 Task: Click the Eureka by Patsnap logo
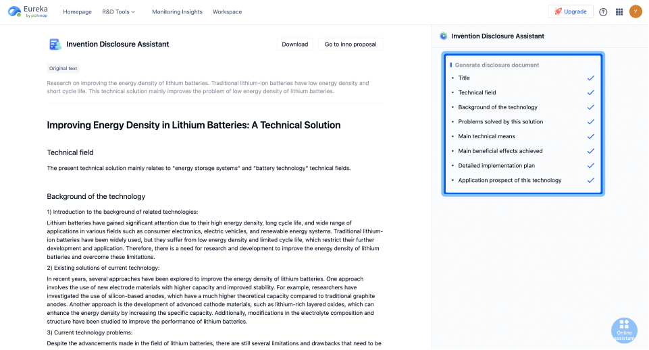[28, 11]
